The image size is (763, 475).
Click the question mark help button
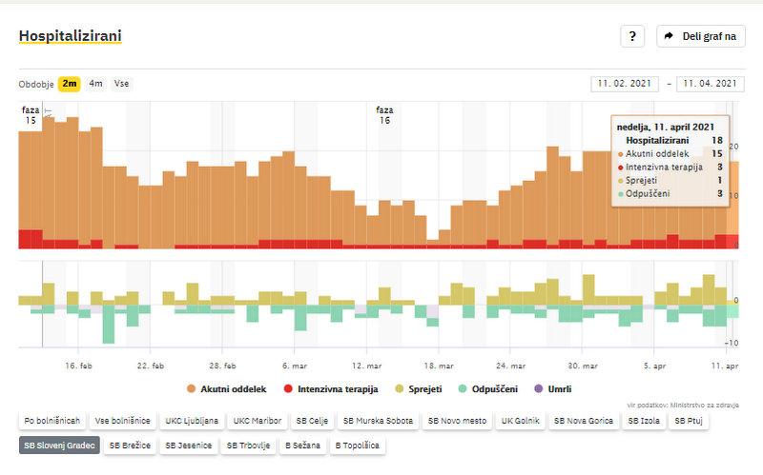pyautogui.click(x=632, y=36)
